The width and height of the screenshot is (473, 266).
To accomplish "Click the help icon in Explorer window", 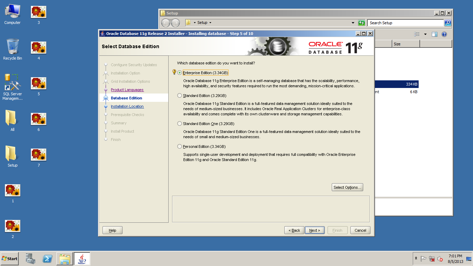I will [x=444, y=34].
